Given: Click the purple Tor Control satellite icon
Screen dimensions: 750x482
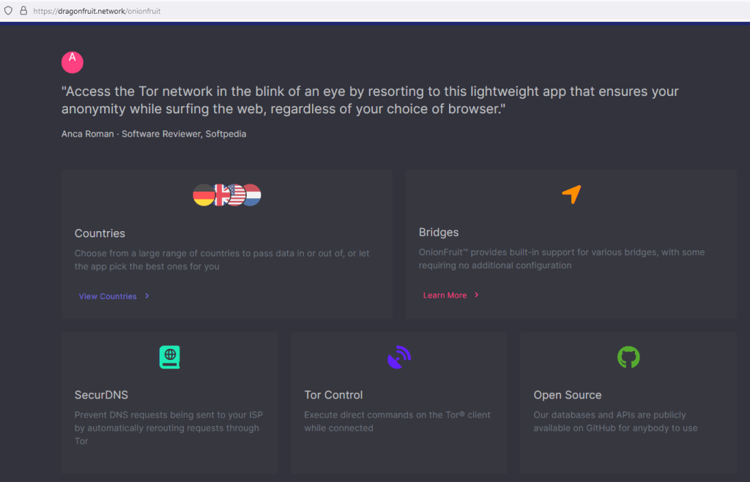Looking at the screenshot, I should (399, 358).
